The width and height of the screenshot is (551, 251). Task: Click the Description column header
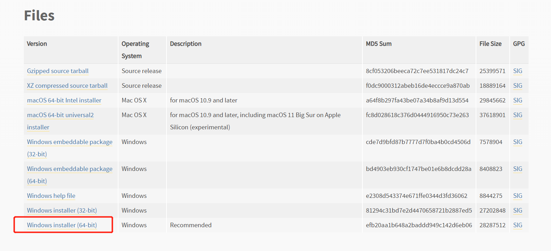[x=186, y=44]
